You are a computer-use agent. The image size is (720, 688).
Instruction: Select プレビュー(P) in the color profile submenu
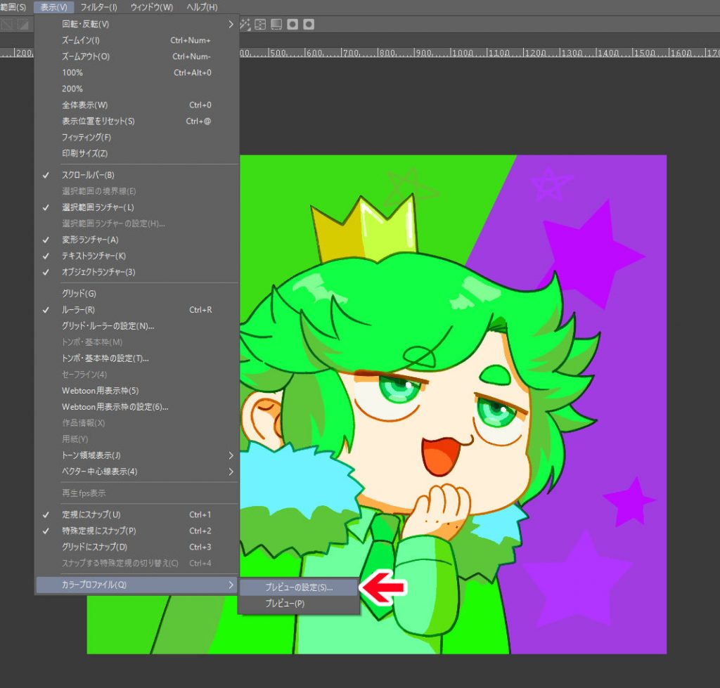(285, 604)
